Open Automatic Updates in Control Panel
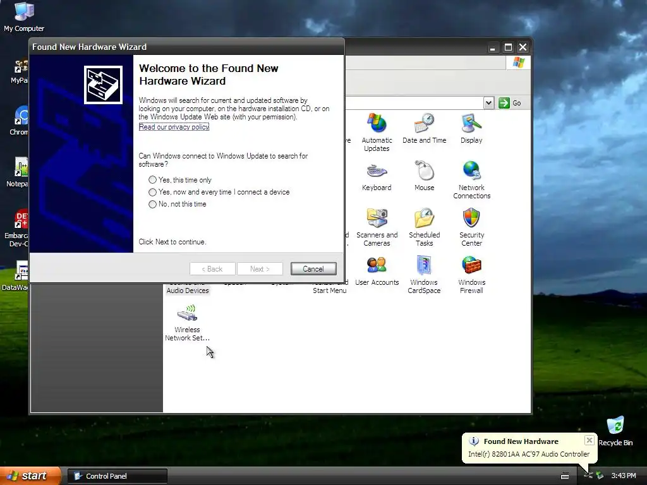This screenshot has height=485, width=647. coord(377,132)
